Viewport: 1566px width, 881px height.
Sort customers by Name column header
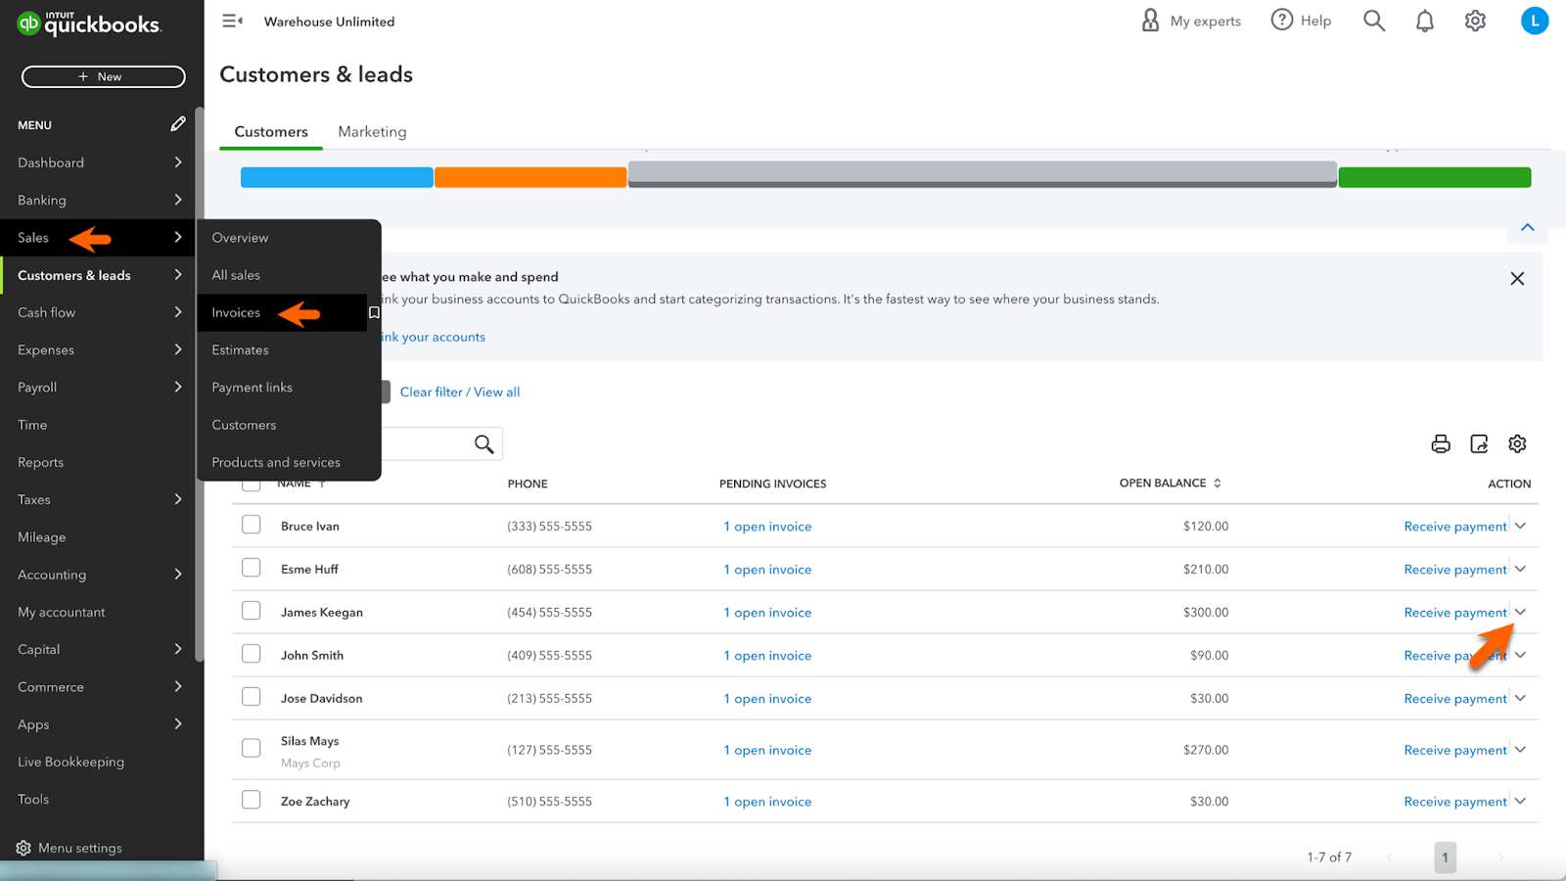click(x=299, y=484)
